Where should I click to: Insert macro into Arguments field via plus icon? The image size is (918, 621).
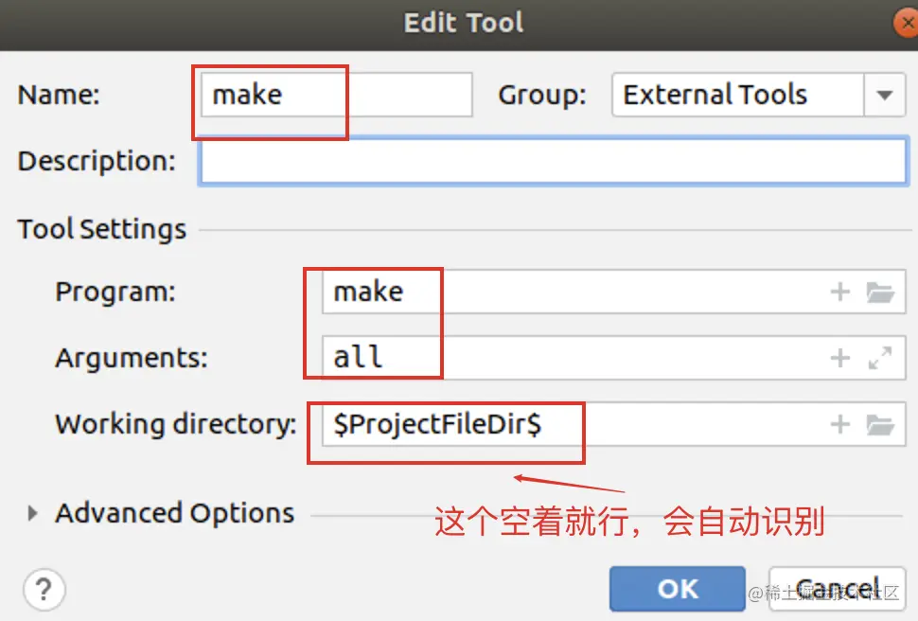click(840, 358)
